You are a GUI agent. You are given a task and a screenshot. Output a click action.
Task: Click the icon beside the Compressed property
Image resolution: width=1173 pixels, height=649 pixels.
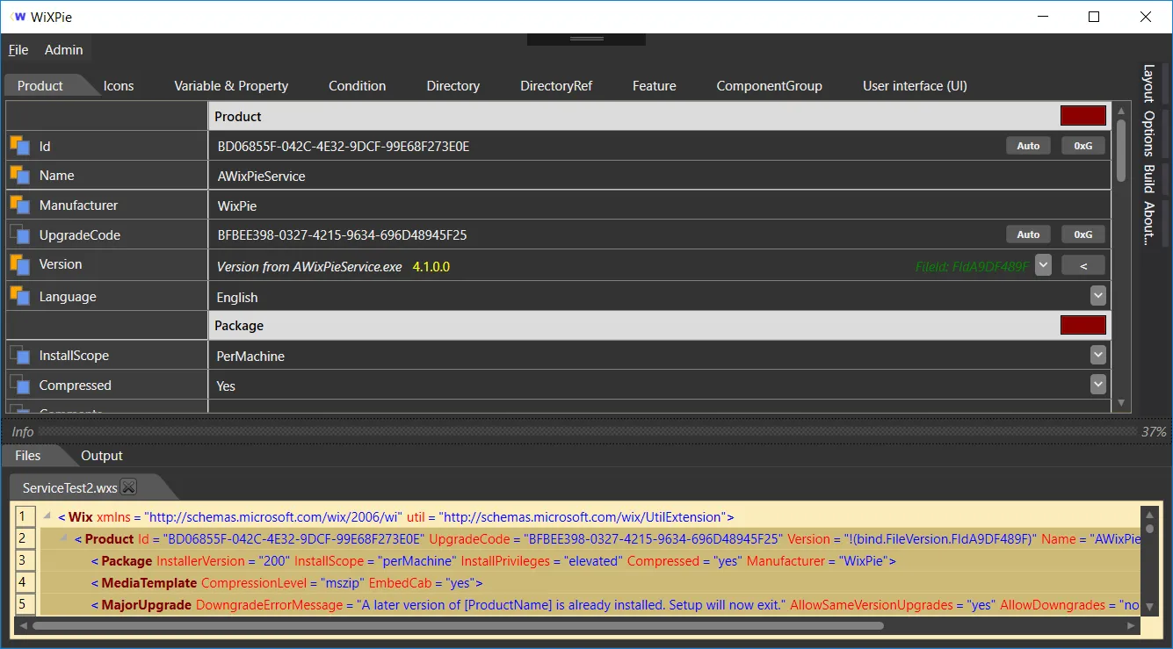(19, 385)
